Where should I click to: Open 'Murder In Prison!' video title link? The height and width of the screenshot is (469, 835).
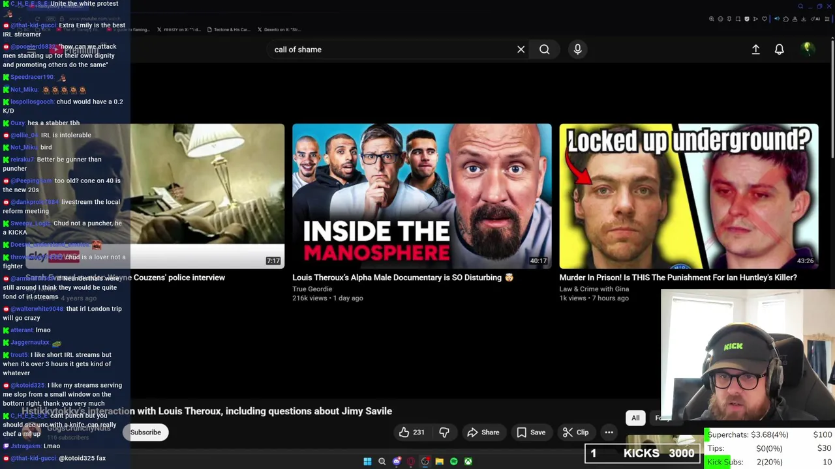click(x=678, y=277)
